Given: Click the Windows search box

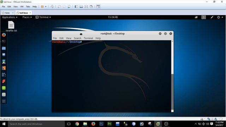Looking at the screenshot, I should tap(36, 124).
